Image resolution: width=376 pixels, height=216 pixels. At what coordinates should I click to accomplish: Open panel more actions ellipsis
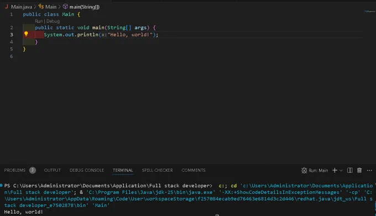369,170
